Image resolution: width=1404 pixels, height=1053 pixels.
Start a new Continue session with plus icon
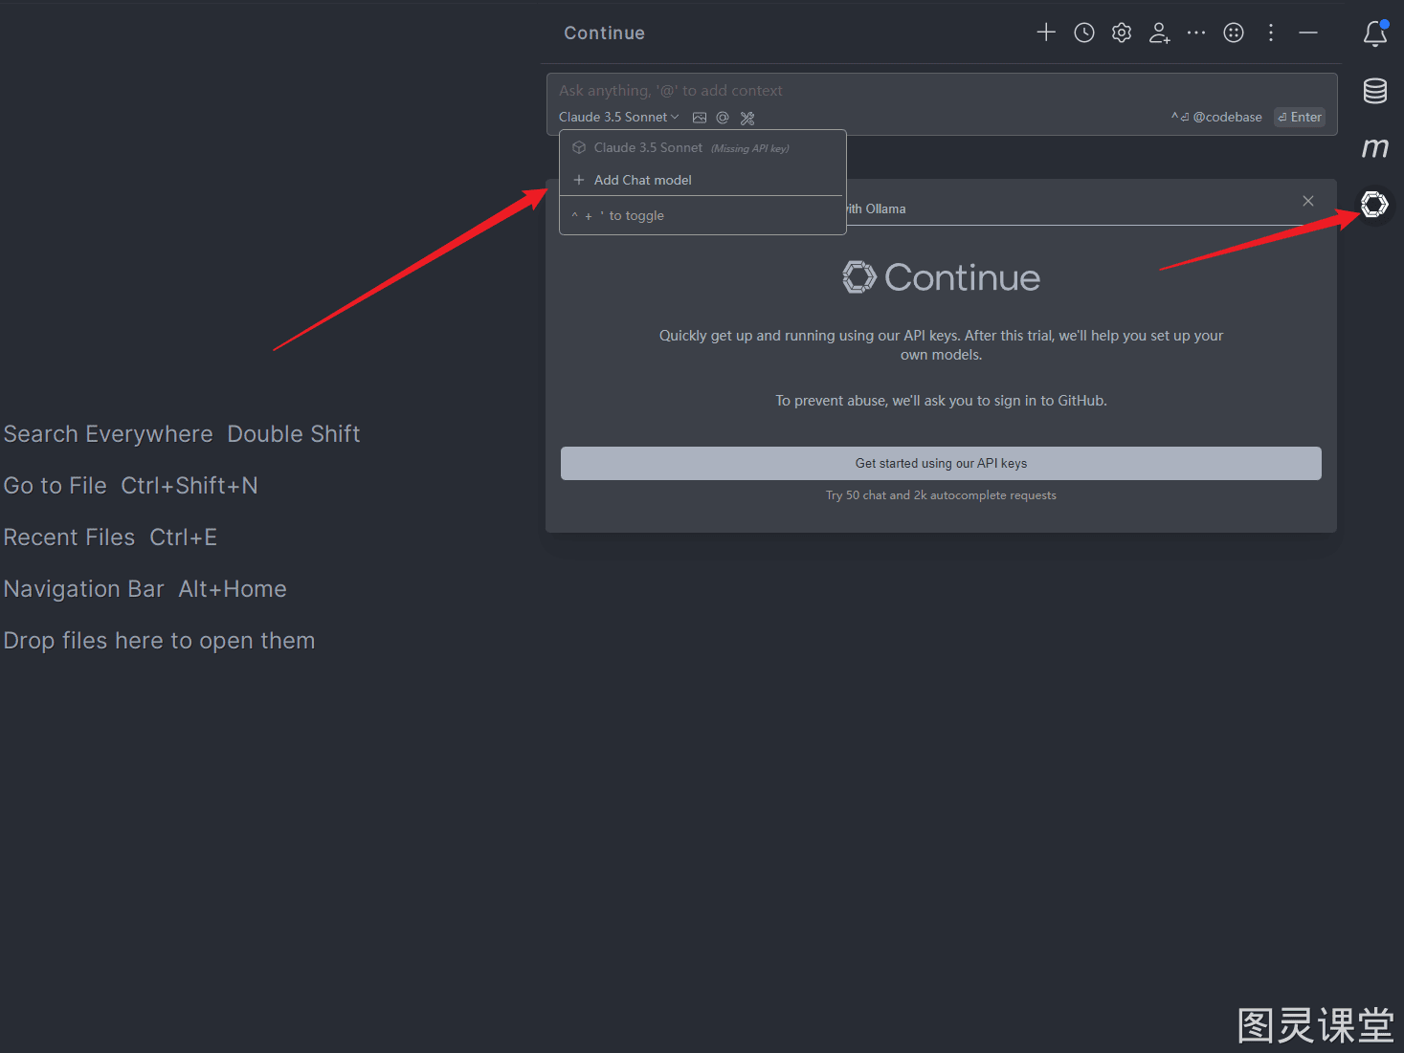(x=1046, y=33)
